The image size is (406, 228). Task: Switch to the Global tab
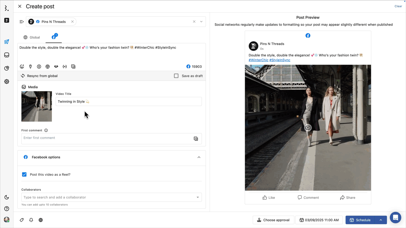pos(31,37)
